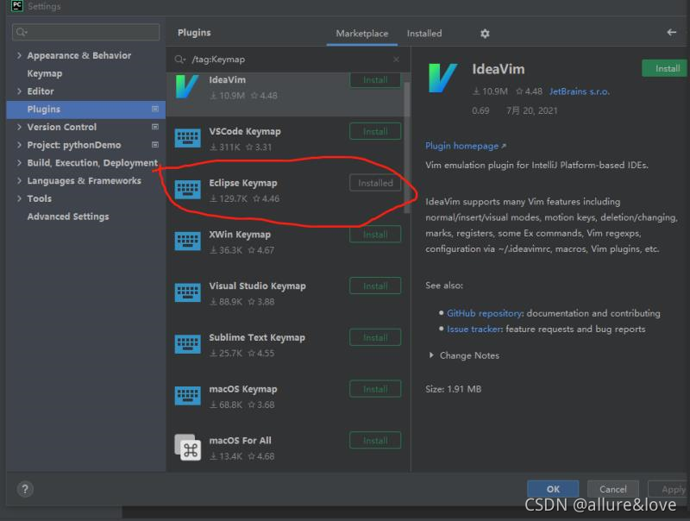Install the macOS Keymap plugin
Viewport: 690px width, 521px height.
tap(375, 388)
